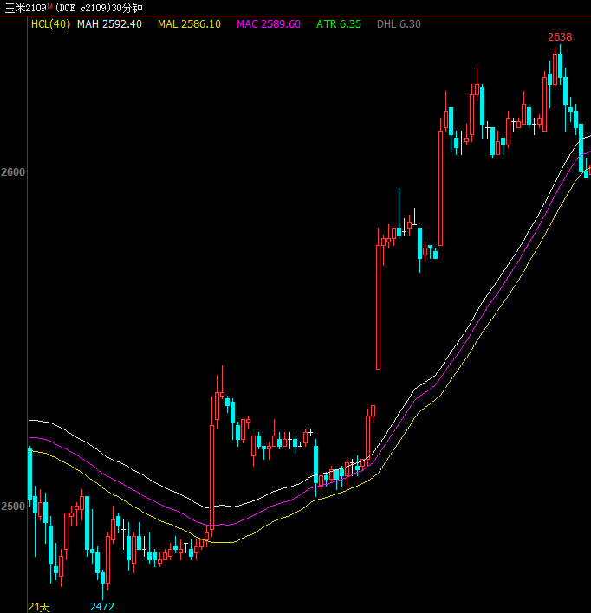Click the 2500 price axis label
591x613 pixels.
(x=13, y=506)
